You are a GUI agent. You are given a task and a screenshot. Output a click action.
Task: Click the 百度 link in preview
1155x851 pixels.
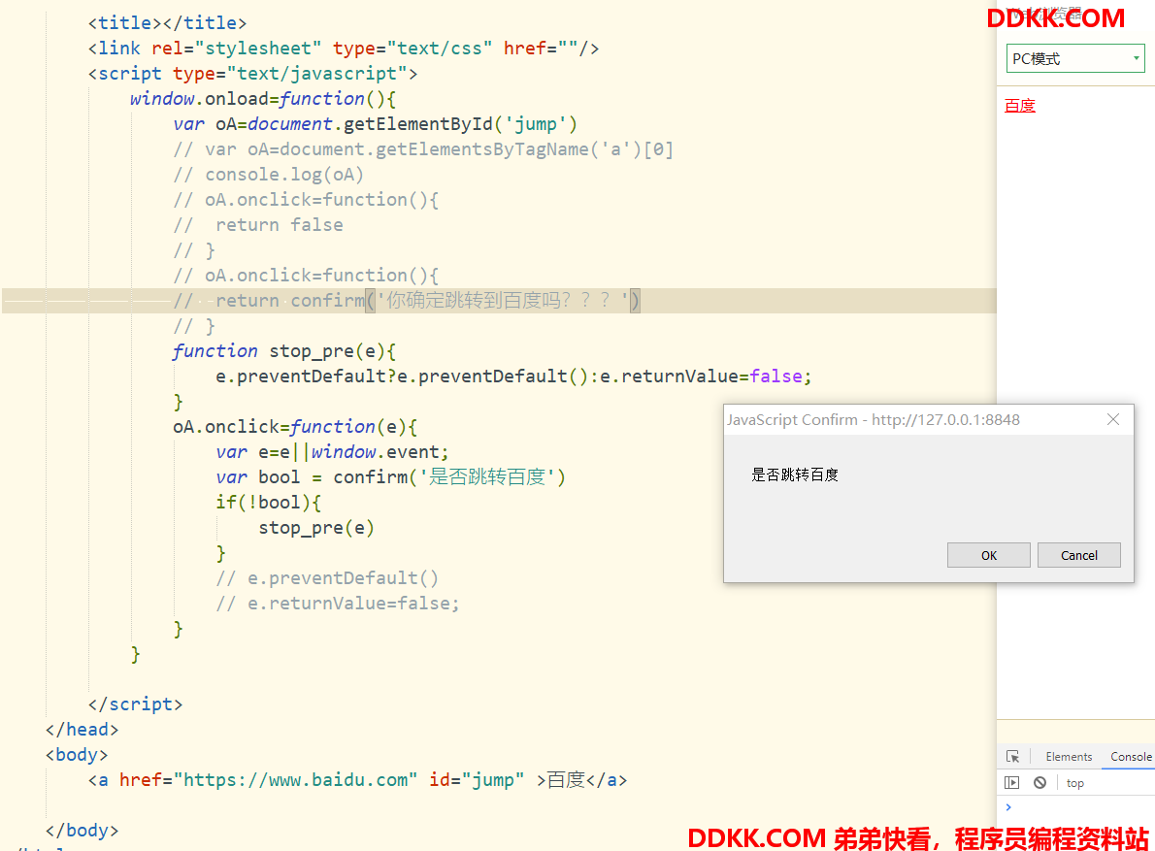(1019, 106)
